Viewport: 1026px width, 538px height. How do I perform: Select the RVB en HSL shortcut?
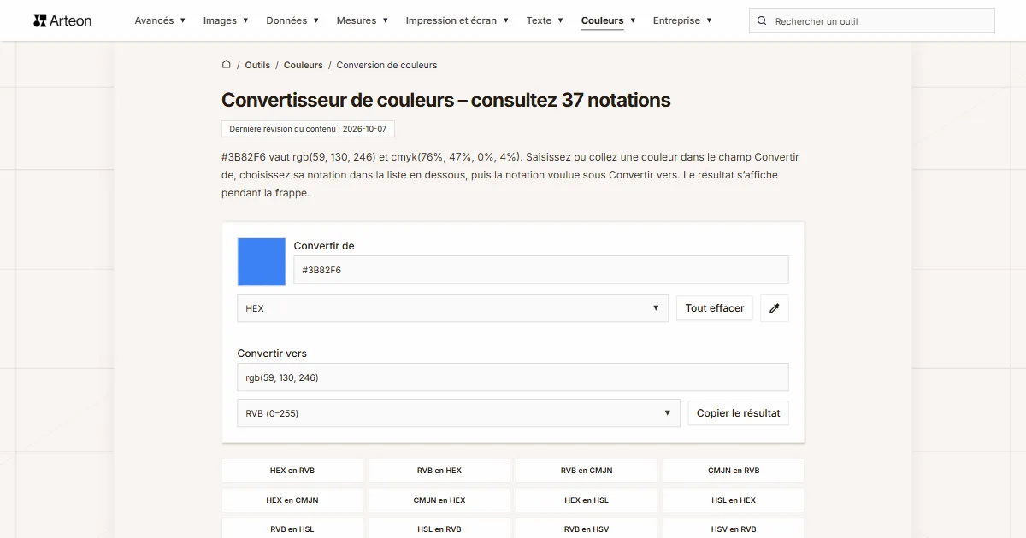292,529
